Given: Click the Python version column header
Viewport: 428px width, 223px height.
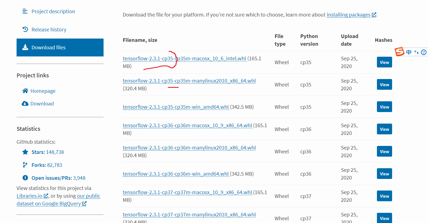Looking at the screenshot, I should pyautogui.click(x=309, y=40).
